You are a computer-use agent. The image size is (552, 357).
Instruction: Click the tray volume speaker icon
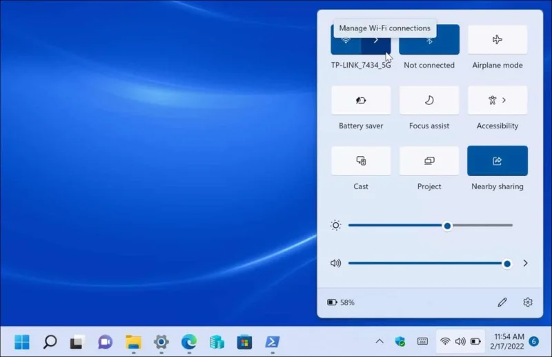pyautogui.click(x=460, y=341)
